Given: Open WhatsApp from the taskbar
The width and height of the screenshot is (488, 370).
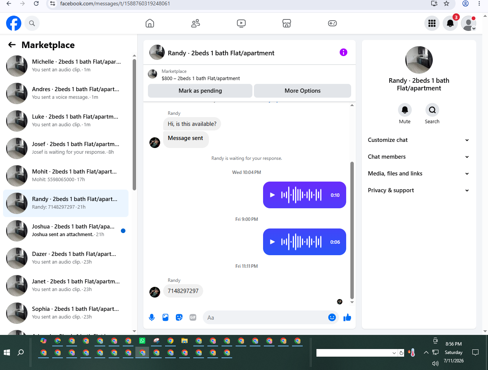Looking at the screenshot, I should (142, 341).
